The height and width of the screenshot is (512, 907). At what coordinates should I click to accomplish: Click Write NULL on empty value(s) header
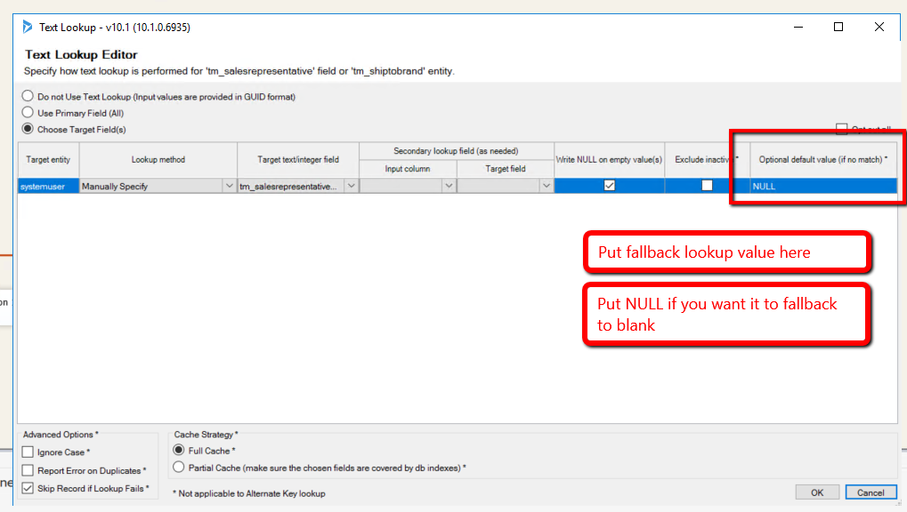609,159
